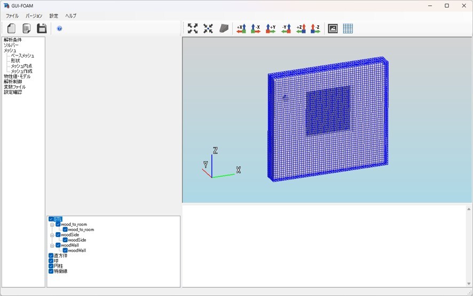Toggle parent woodSide checkbox
This screenshot has height=296, width=473.
(x=58, y=235)
